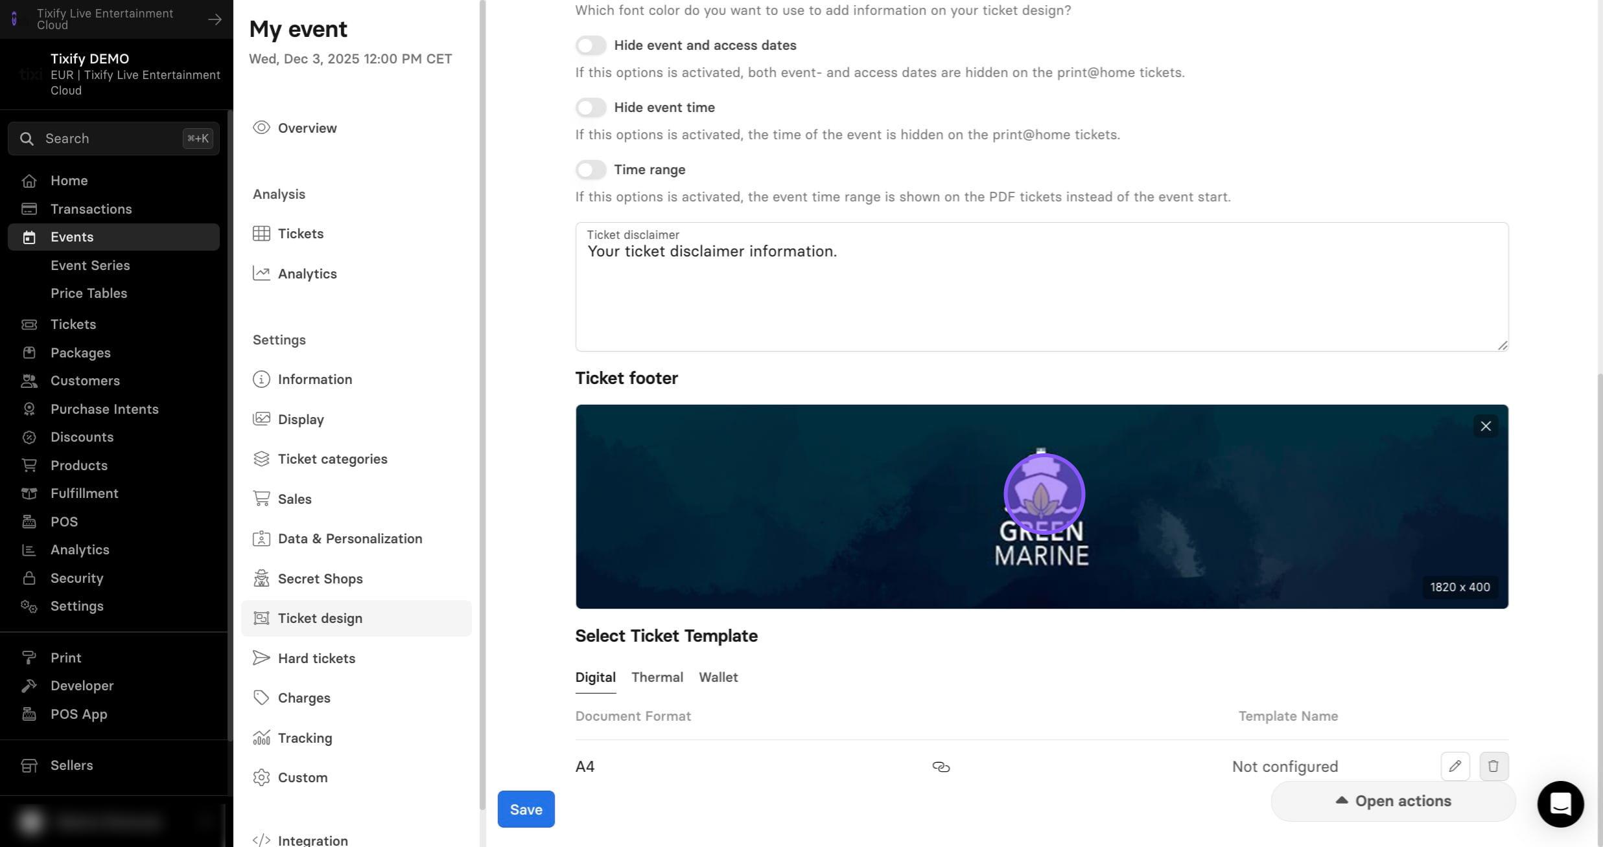
Task: Click the Green Marine ticket footer image
Action: [x=1042, y=506]
